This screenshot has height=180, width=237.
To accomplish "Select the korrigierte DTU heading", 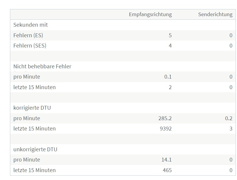I will pos(32,108).
